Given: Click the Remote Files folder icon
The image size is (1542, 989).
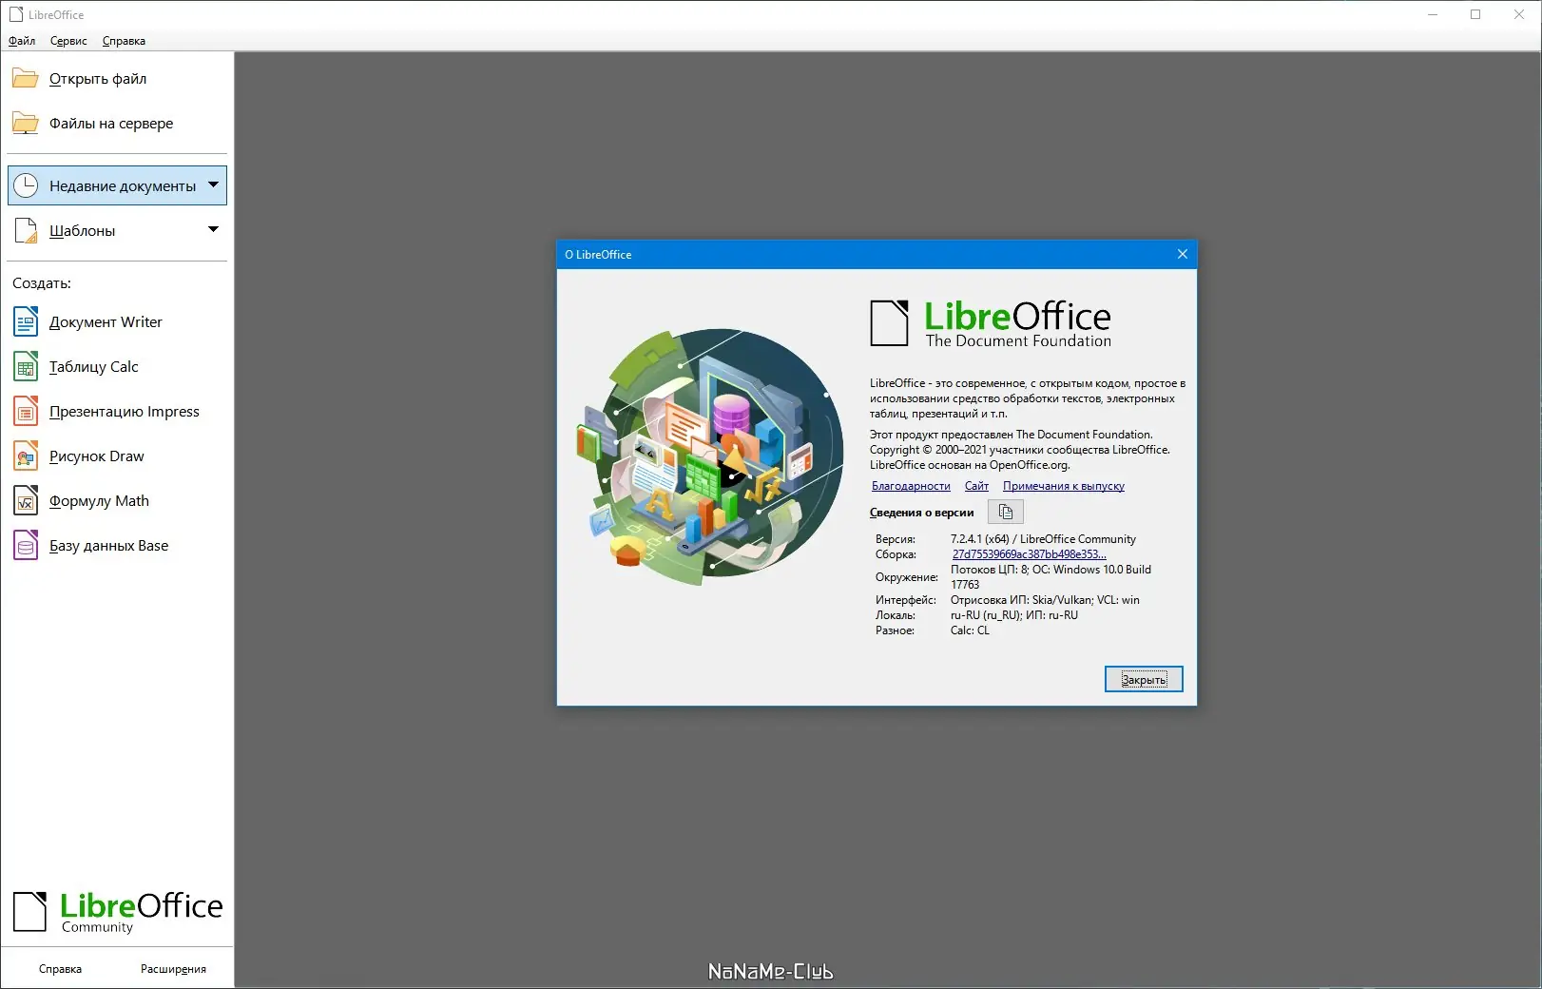Looking at the screenshot, I should click(26, 123).
